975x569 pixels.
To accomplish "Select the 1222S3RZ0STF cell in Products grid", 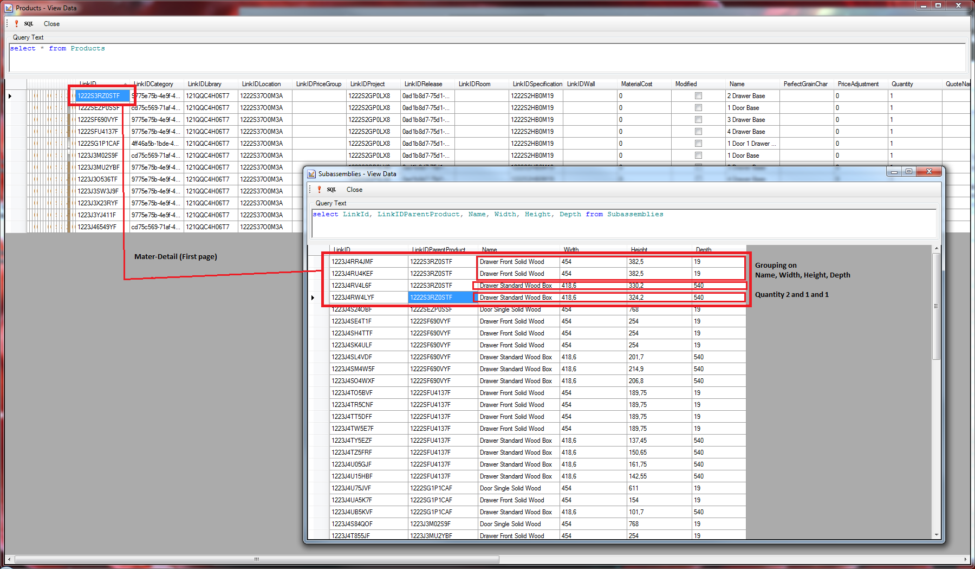I will point(102,96).
